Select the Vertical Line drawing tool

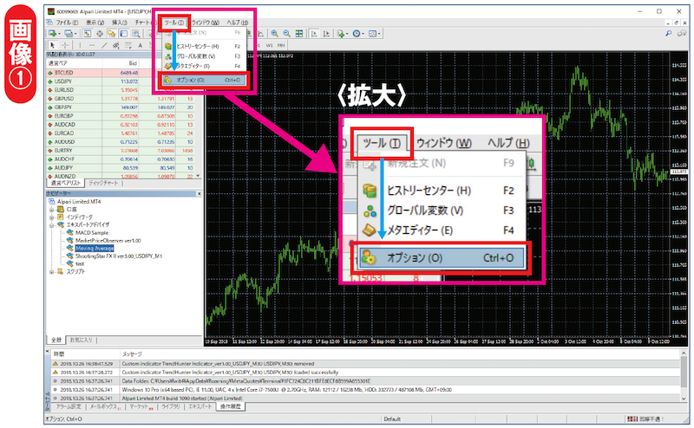[80, 45]
